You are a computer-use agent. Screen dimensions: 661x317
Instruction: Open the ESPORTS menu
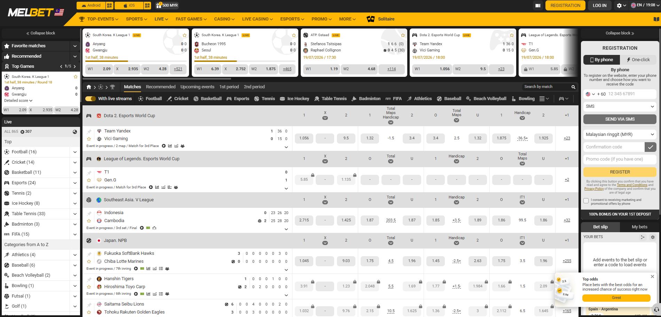point(292,19)
